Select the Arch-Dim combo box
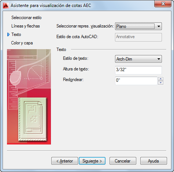Viewport: 174px width, 172px height. pyautogui.click(x=138, y=59)
